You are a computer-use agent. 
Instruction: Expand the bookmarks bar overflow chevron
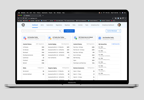(126, 21)
